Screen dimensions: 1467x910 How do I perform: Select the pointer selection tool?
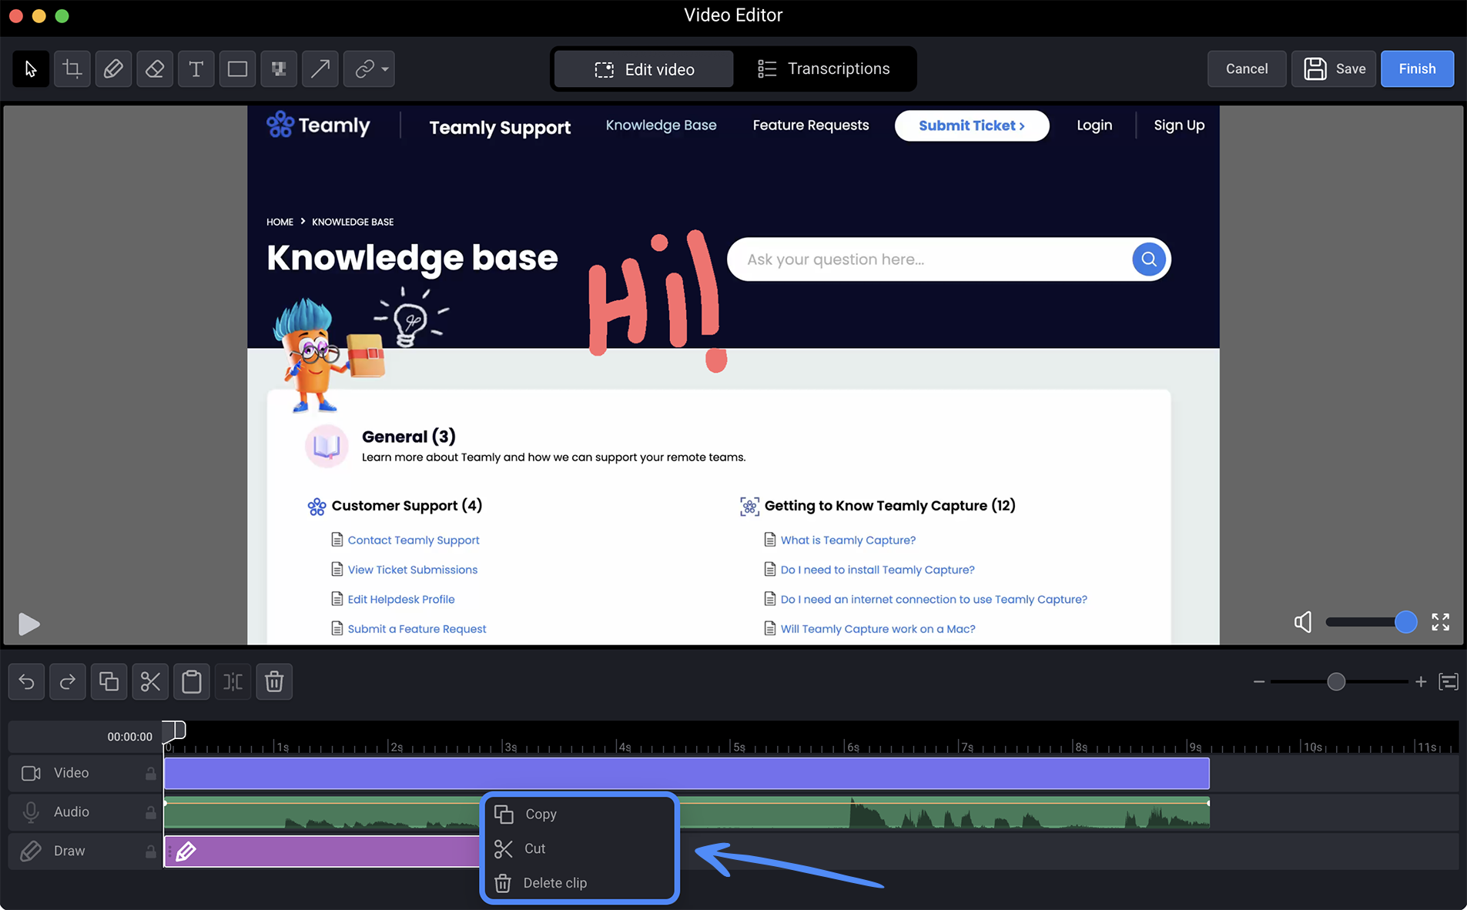[31, 69]
